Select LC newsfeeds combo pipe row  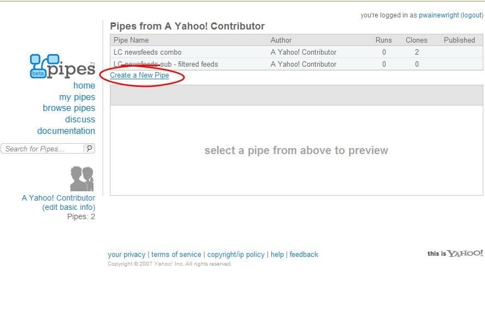click(x=296, y=52)
